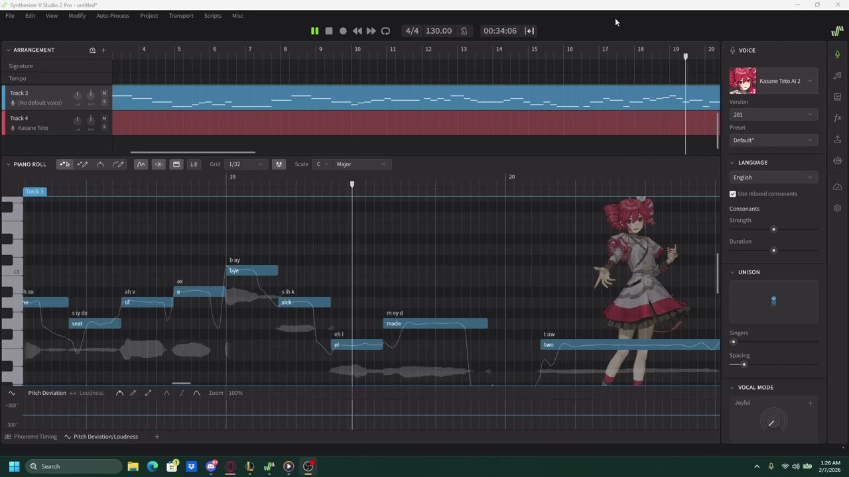This screenshot has height=477, width=849.
Task: Toggle the loop playback button
Action: coord(385,30)
